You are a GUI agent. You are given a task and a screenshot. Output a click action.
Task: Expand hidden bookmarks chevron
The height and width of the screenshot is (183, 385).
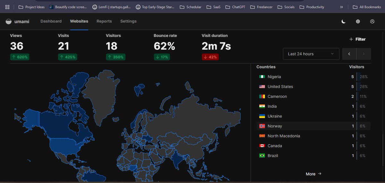pyautogui.click(x=342, y=7)
